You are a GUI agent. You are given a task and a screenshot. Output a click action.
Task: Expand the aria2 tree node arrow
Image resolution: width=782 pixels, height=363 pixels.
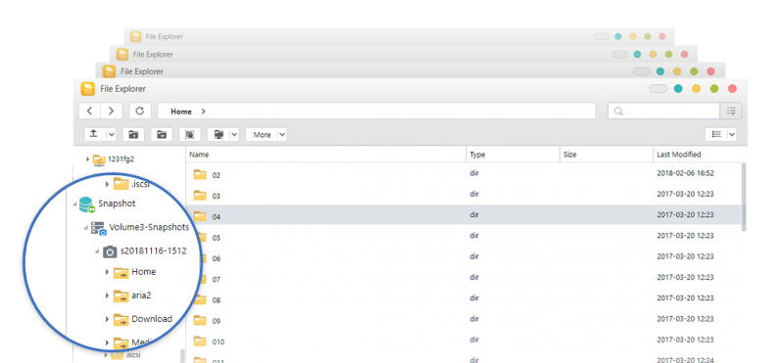tap(107, 295)
